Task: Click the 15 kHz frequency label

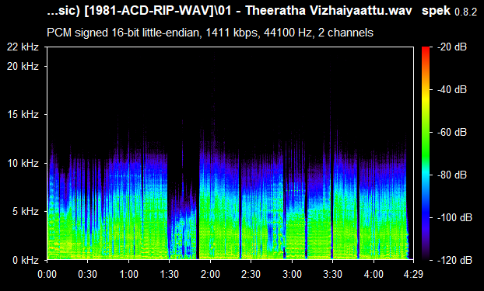Action: (23, 115)
